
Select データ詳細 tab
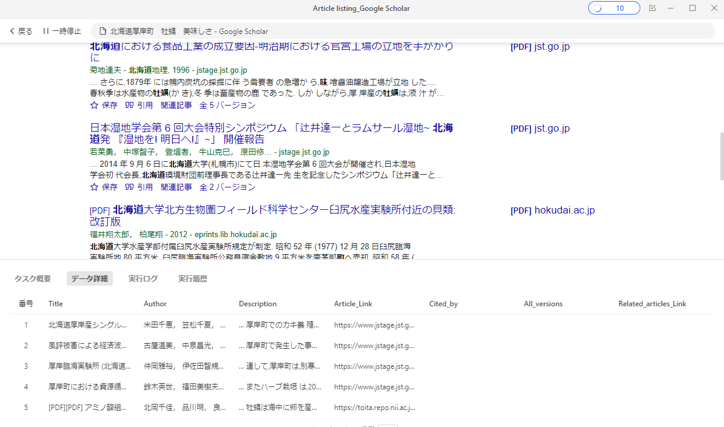coord(90,279)
